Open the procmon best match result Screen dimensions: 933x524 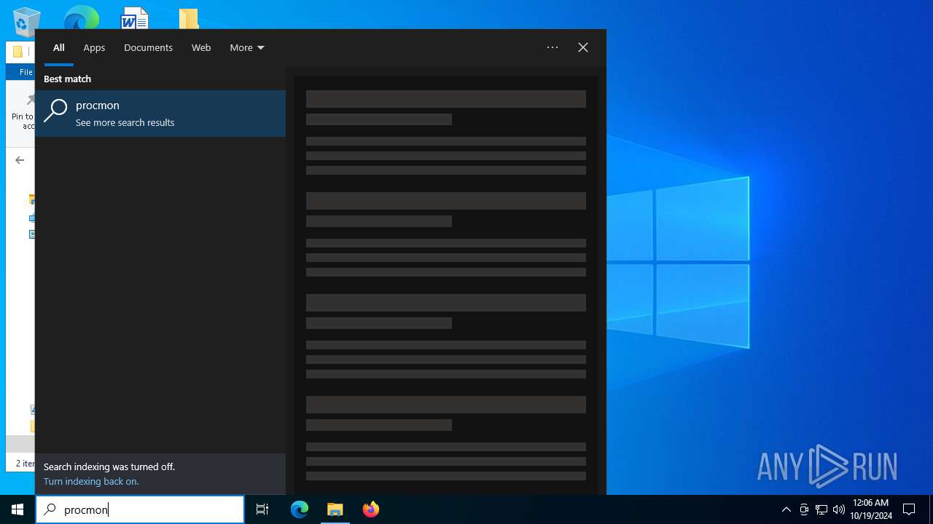160,114
